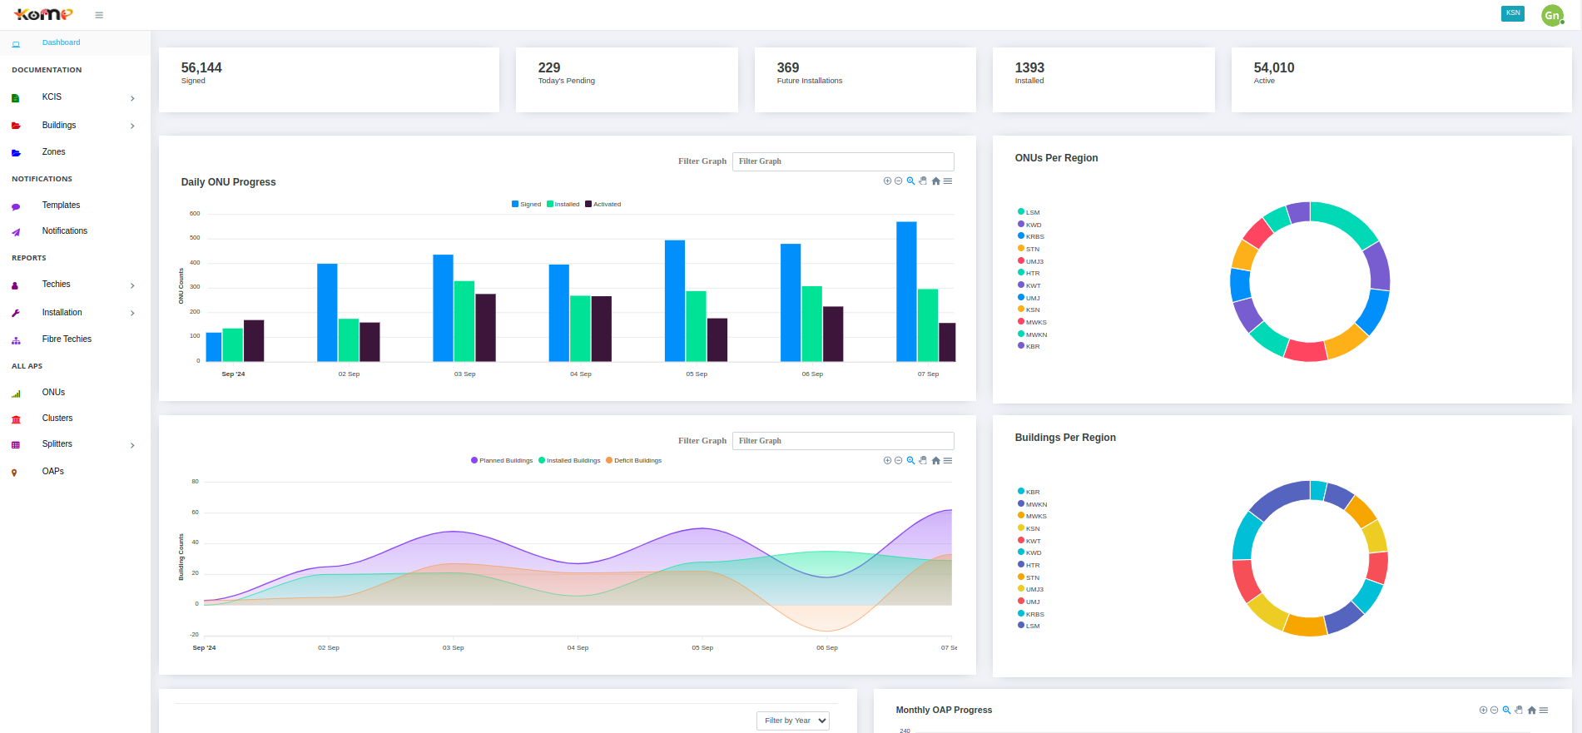This screenshot has width=1582, height=733.
Task: Open the Monthly OAP Progress chart menu icon
Action: coord(1544,710)
